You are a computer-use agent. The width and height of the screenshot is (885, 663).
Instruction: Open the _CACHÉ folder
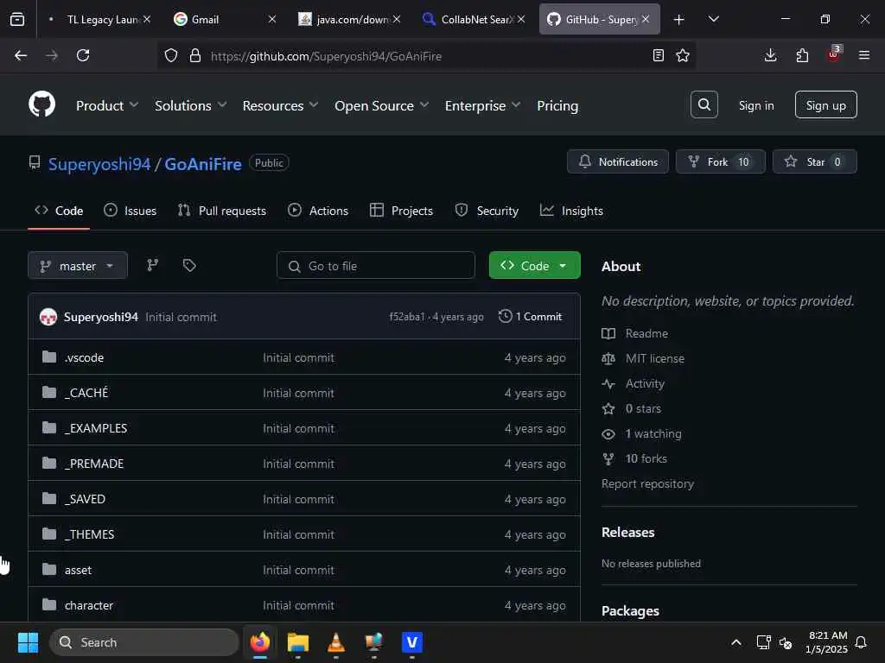tap(86, 393)
